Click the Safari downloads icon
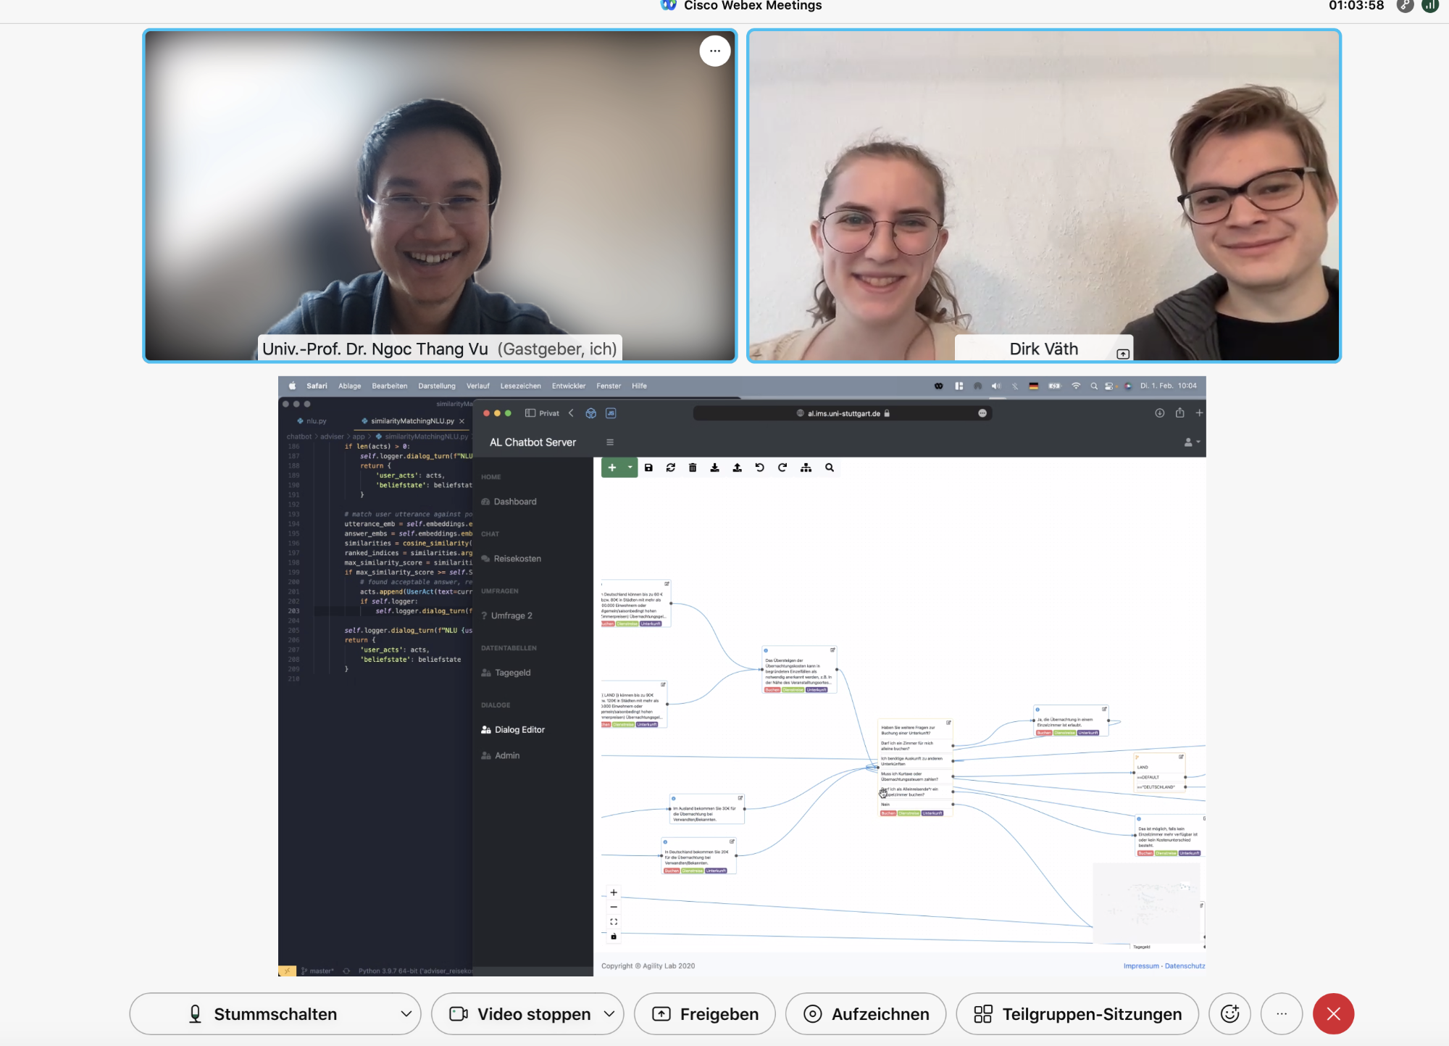Viewport: 1449px width, 1046px height. 1160,413
